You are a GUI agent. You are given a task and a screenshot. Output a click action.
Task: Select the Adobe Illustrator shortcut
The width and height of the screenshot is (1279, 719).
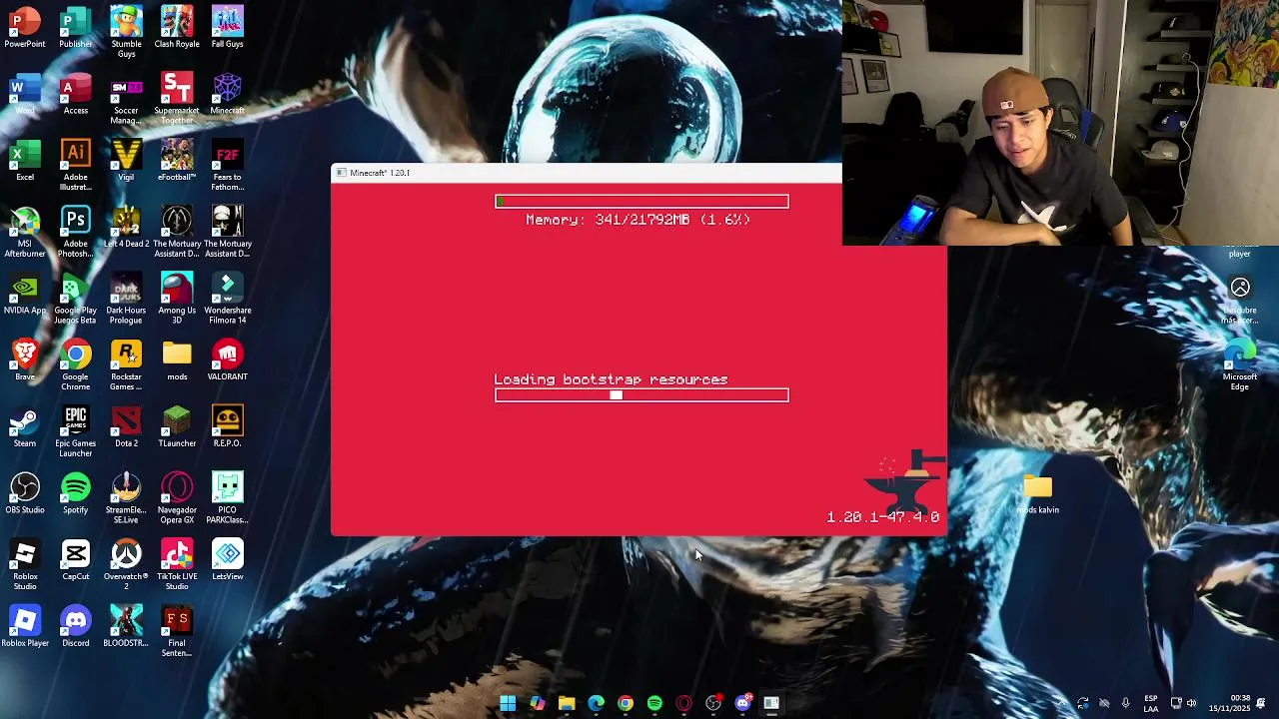pos(76,165)
